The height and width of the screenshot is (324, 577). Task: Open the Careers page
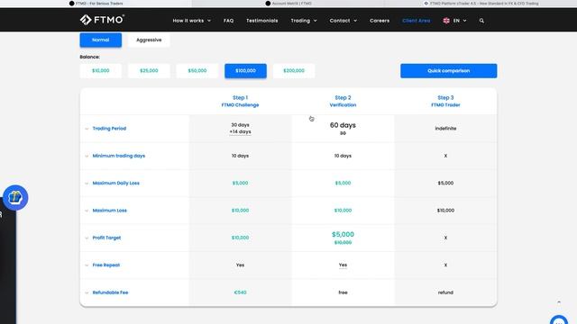point(380,21)
